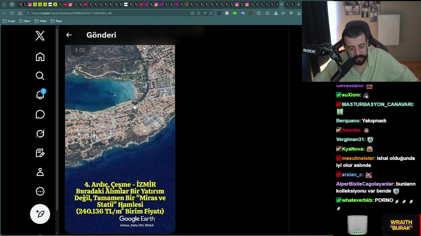Screen dimensions: 421x236
Task: Click the browser back arrow
Action: [x=4, y=13]
